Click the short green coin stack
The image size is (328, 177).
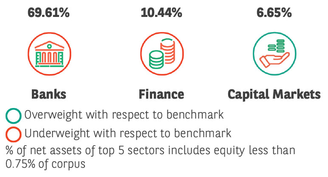[x=156, y=59]
